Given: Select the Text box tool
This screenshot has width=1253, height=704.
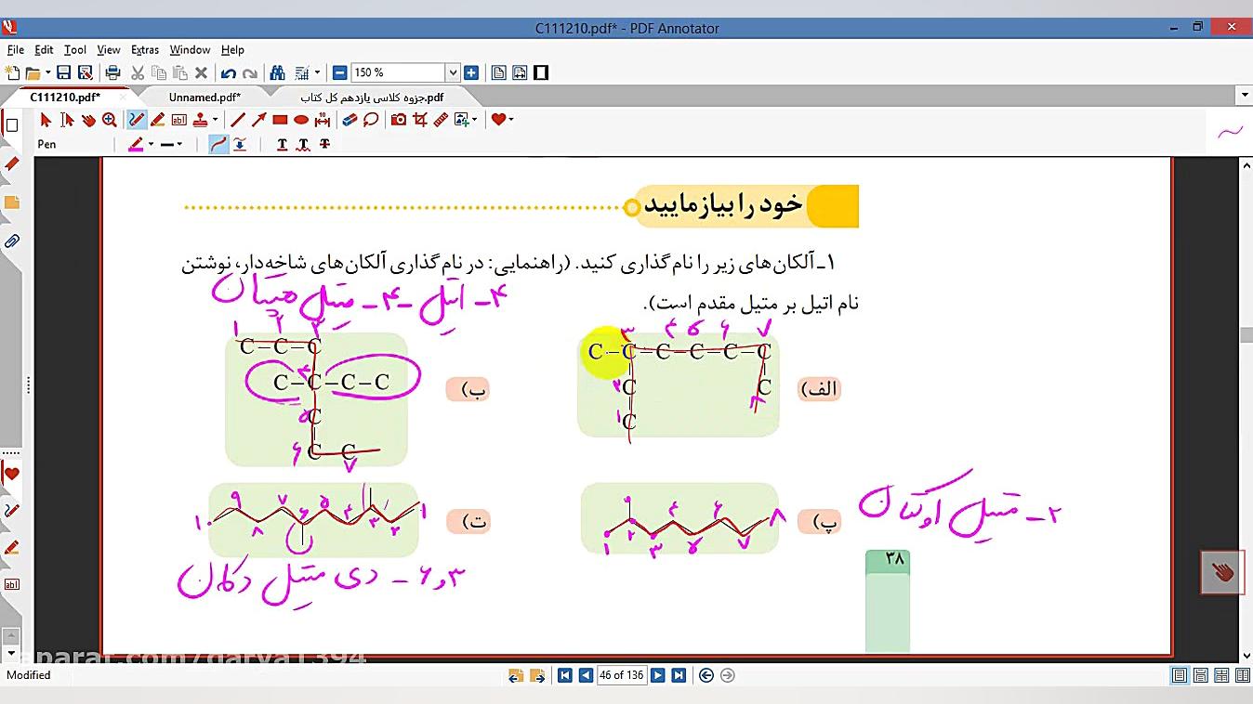Looking at the screenshot, I should (178, 120).
